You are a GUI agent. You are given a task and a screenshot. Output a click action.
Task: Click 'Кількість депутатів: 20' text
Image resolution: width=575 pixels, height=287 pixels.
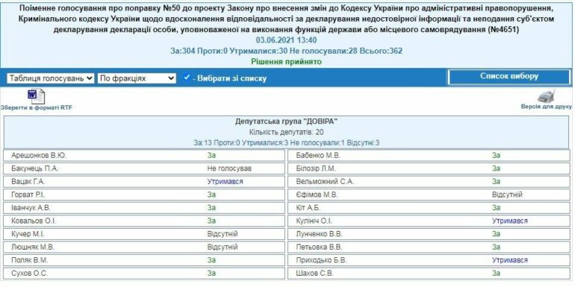(287, 132)
